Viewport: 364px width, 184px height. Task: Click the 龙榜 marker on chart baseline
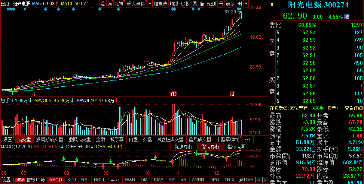[174, 94]
